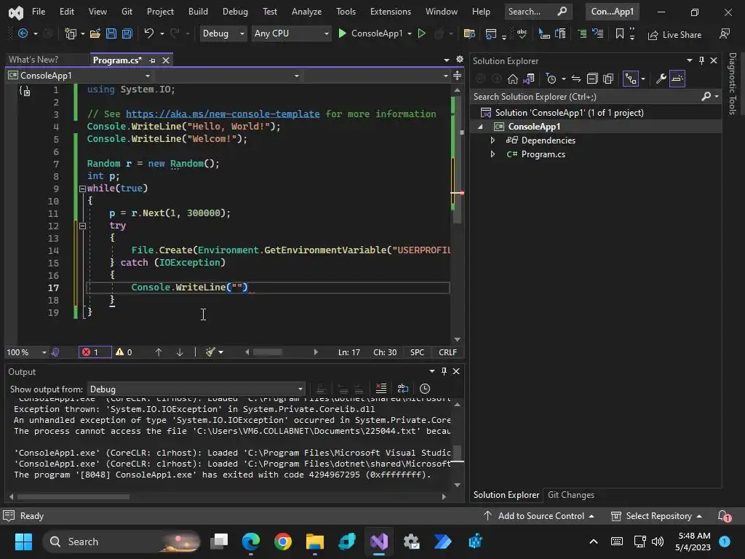745x559 pixels.
Task: Toggle pin on Program.cs tab
Action: (x=153, y=60)
